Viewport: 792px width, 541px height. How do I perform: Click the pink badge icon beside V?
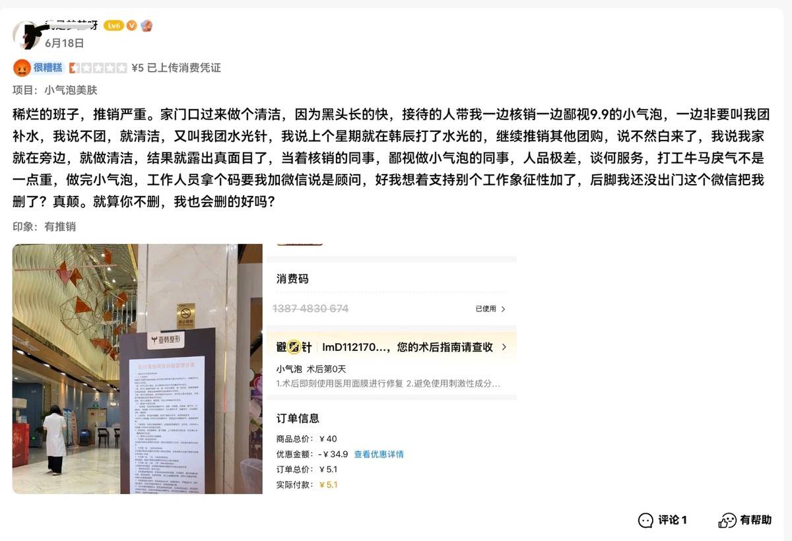[147, 25]
